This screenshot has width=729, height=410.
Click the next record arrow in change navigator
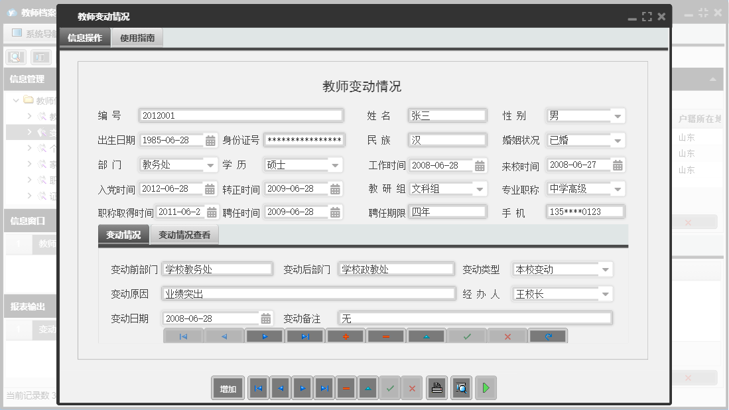[264, 336]
